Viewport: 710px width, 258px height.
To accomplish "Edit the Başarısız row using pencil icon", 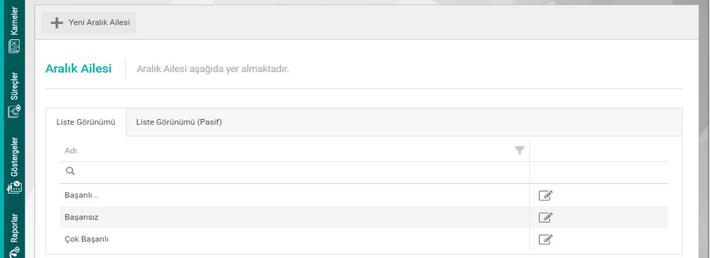I will [544, 217].
